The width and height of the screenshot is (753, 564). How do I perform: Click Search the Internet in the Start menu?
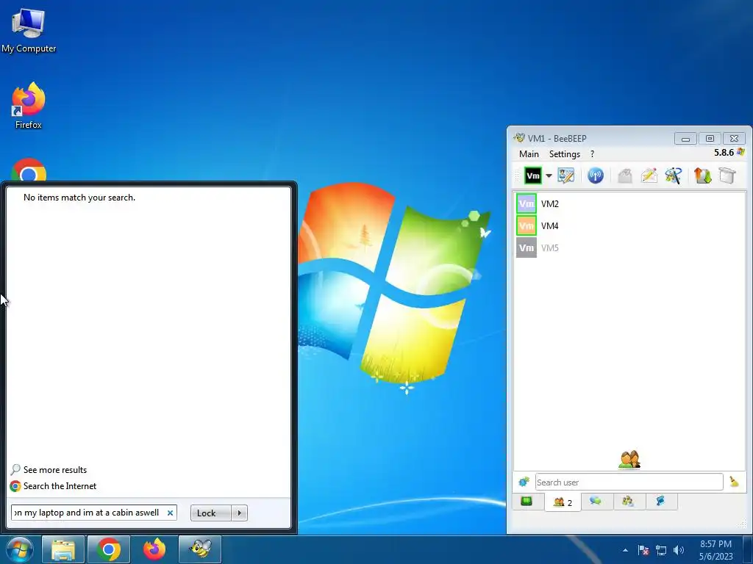point(60,486)
